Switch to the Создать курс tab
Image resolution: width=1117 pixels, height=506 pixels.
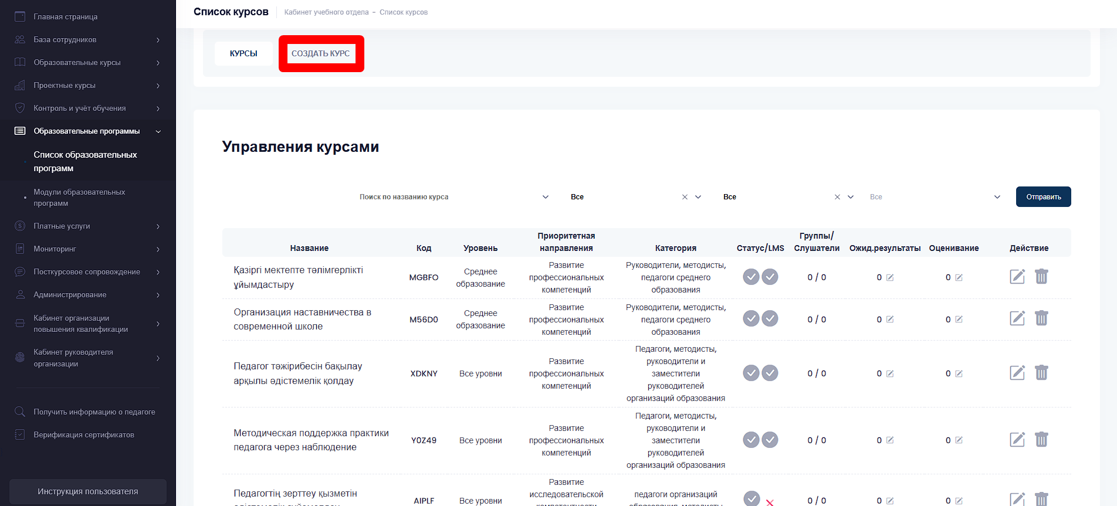[x=321, y=53]
